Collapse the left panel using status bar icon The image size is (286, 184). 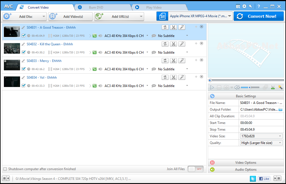point(6,178)
